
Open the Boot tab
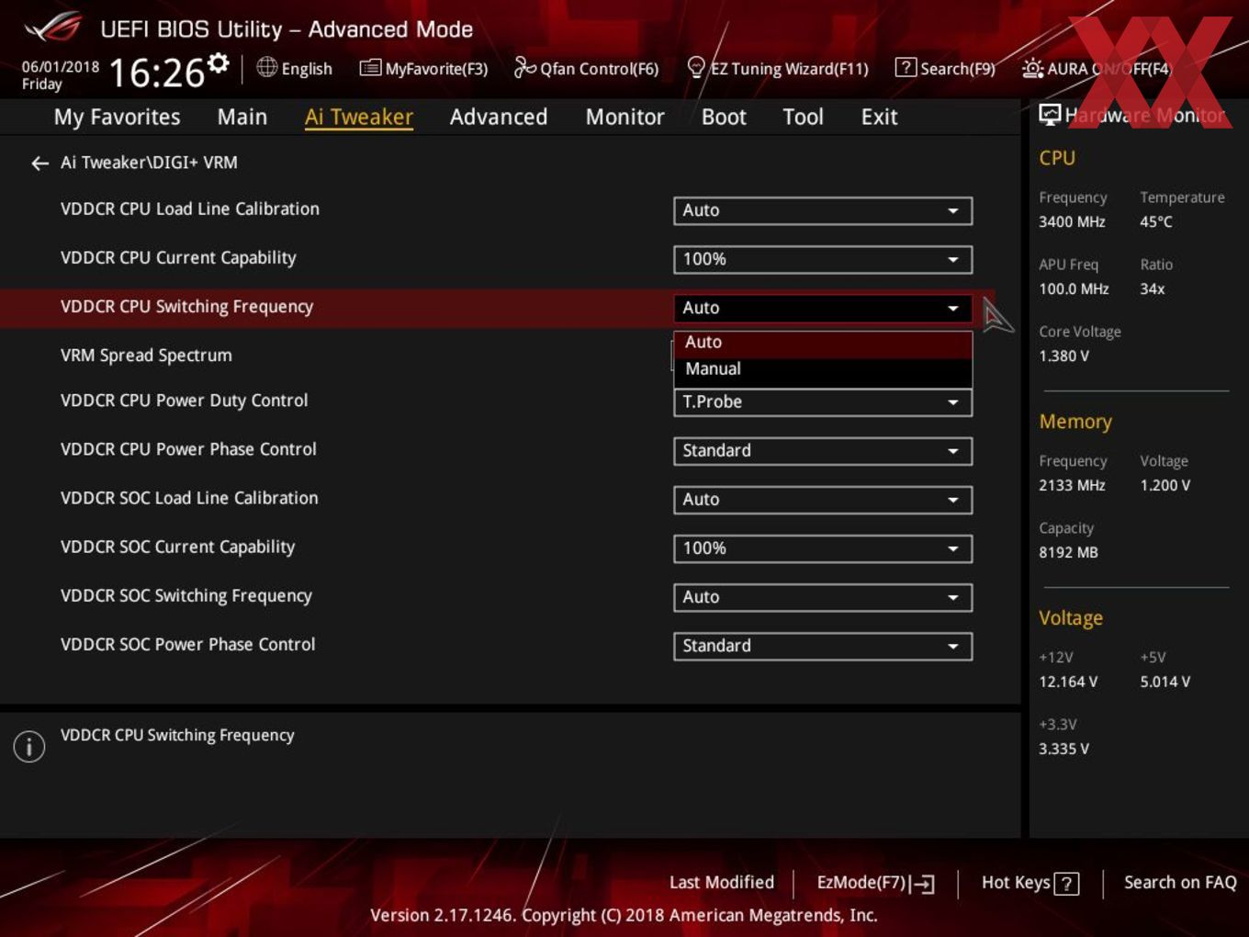tap(724, 117)
